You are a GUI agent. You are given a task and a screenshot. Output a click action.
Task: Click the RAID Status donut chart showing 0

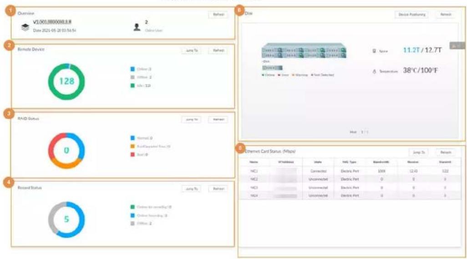tap(66, 150)
